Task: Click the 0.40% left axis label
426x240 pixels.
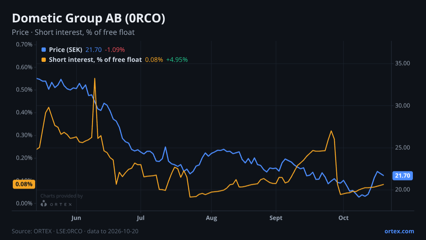Action: pyautogui.click(x=24, y=112)
